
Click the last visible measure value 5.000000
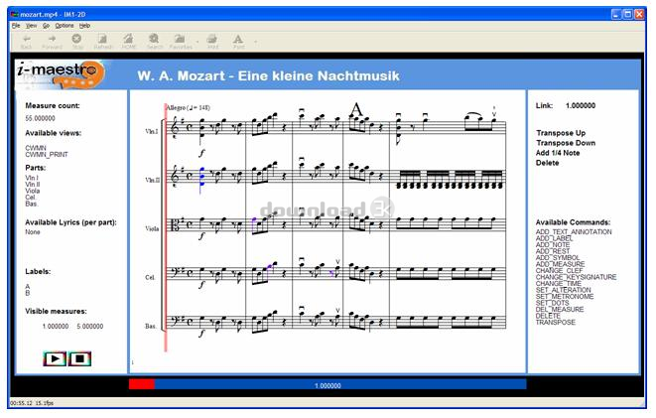pyautogui.click(x=90, y=327)
